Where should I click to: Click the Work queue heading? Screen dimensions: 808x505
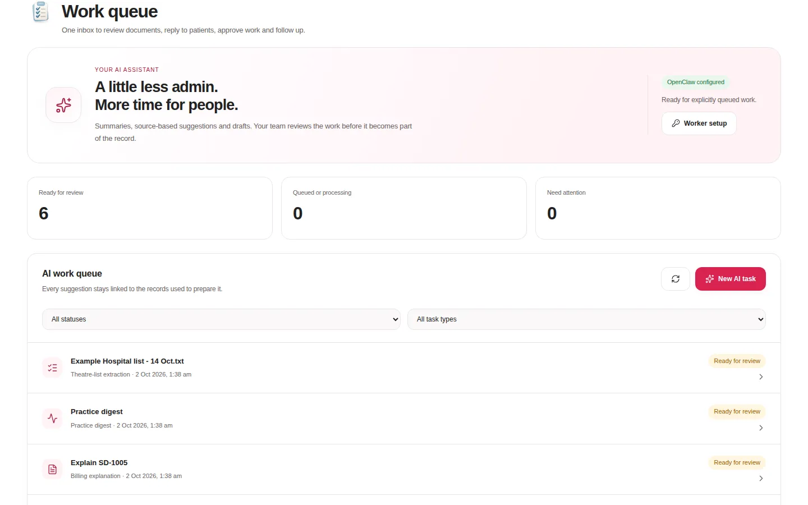109,11
